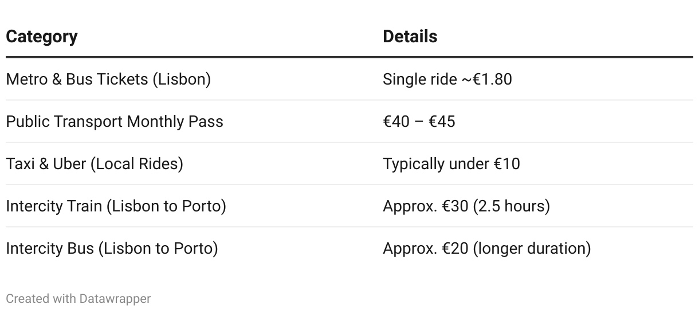Click the Category column header
This screenshot has width=699, height=312.
tap(42, 37)
